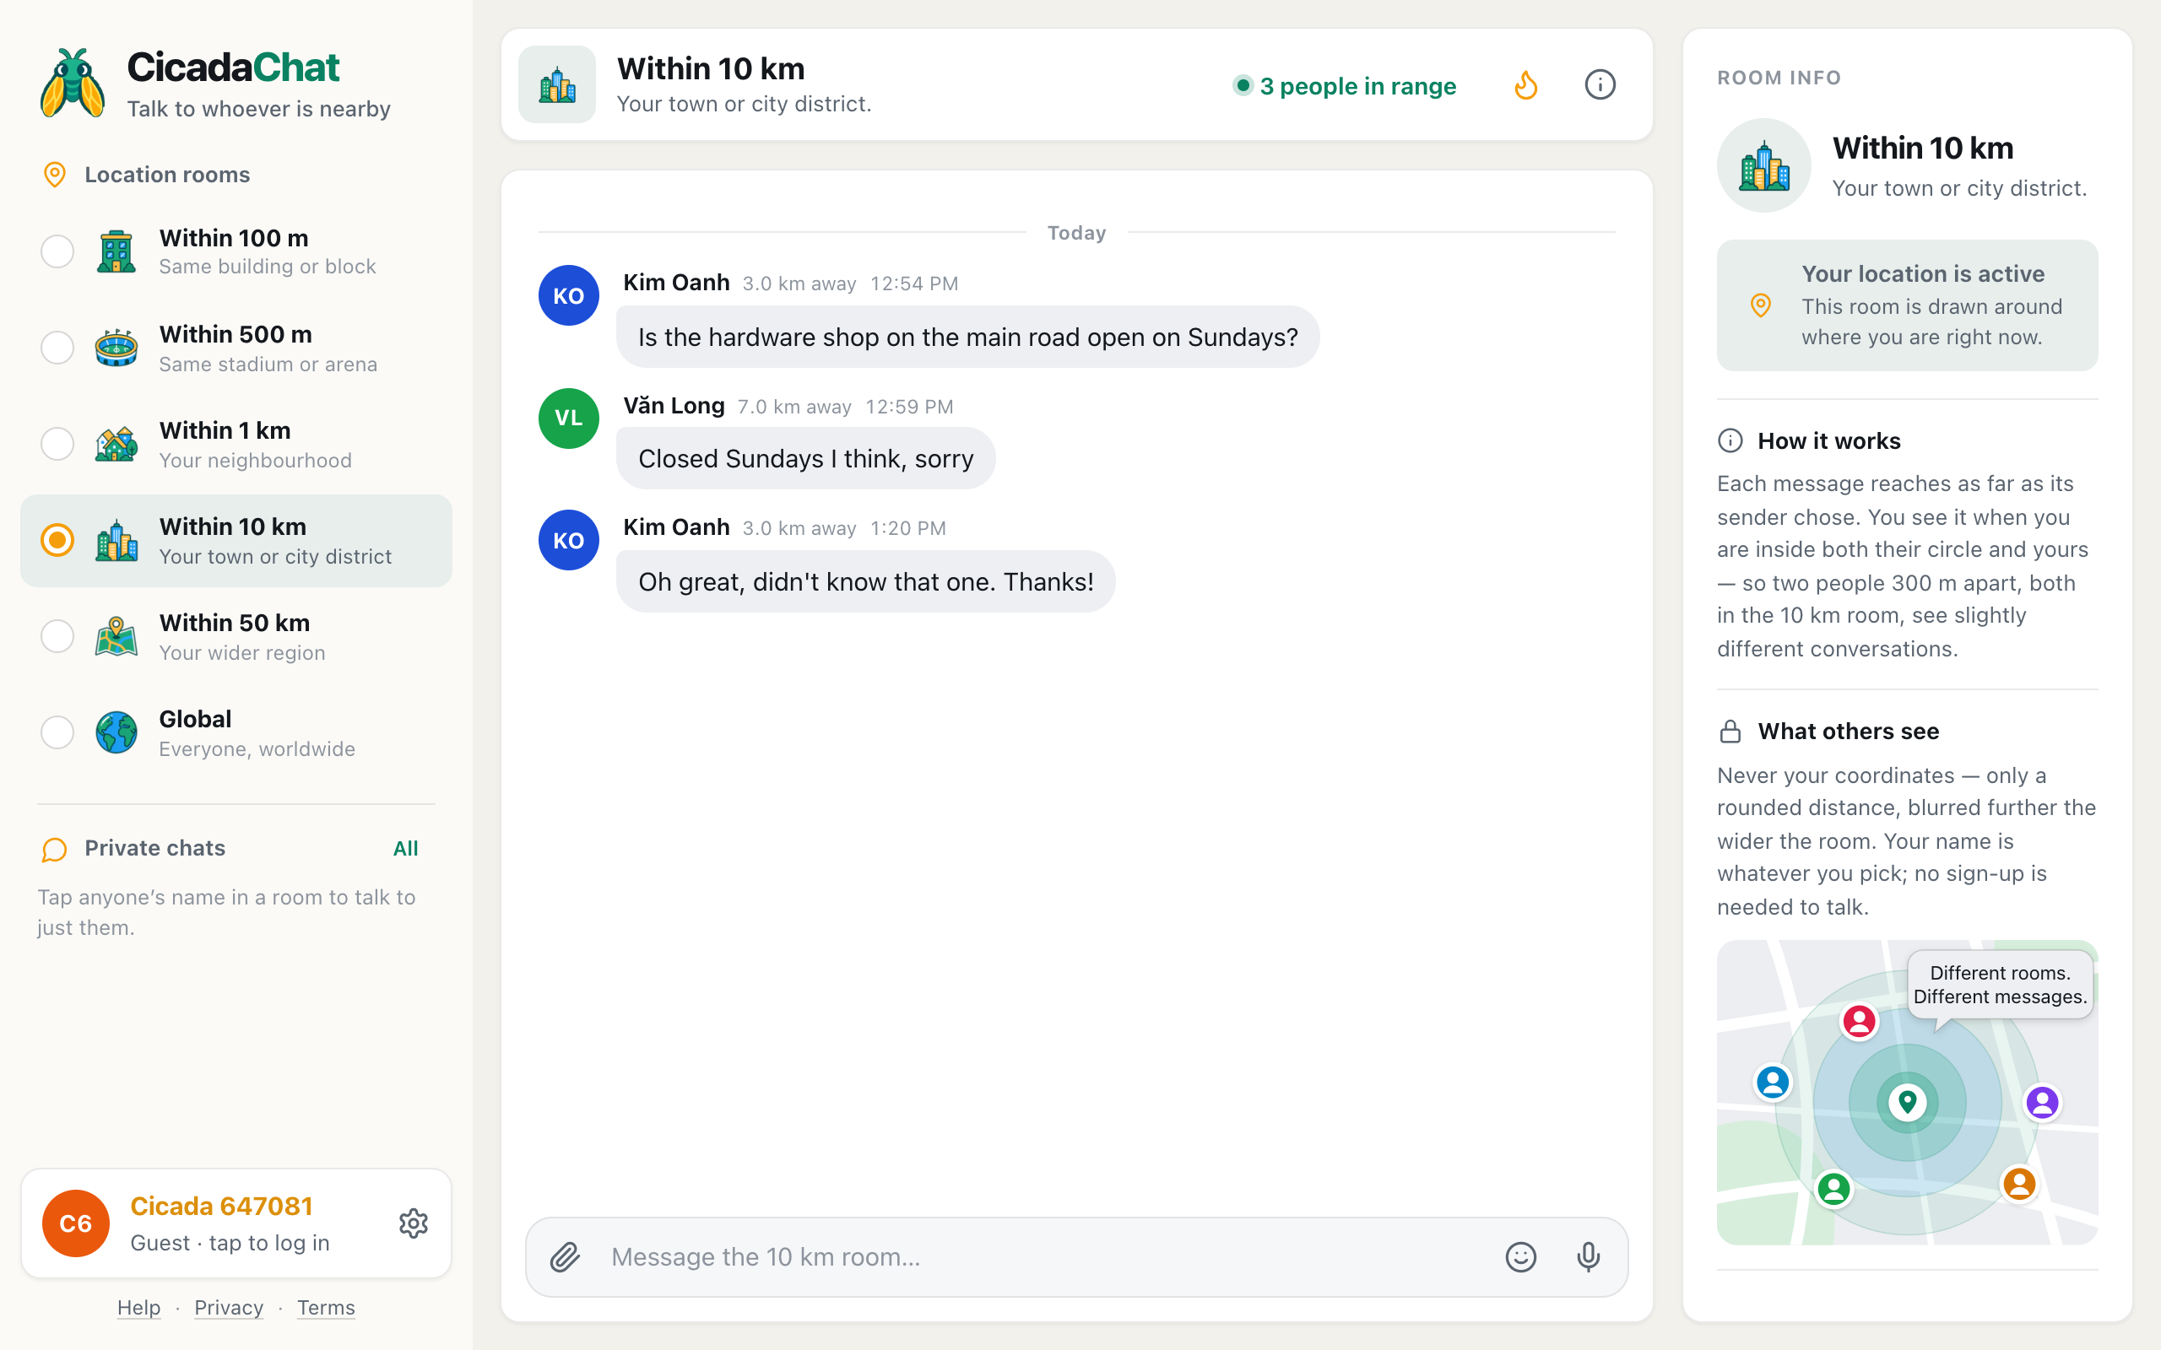Click the Location rooms pin icon
Screen dimensions: 2161x1350
[55, 175]
